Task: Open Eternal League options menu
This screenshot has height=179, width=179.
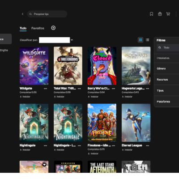Action: 147,145
